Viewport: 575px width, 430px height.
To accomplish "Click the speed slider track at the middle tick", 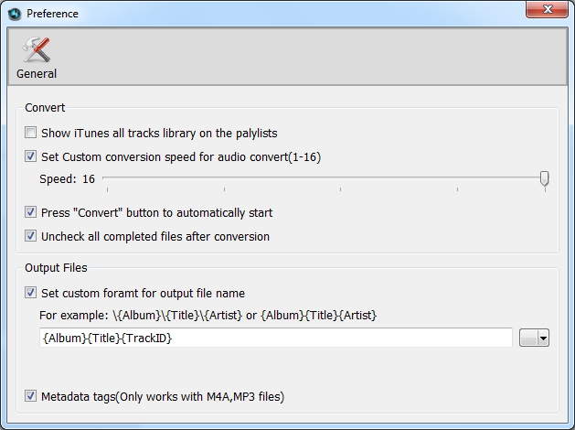I will click(340, 177).
